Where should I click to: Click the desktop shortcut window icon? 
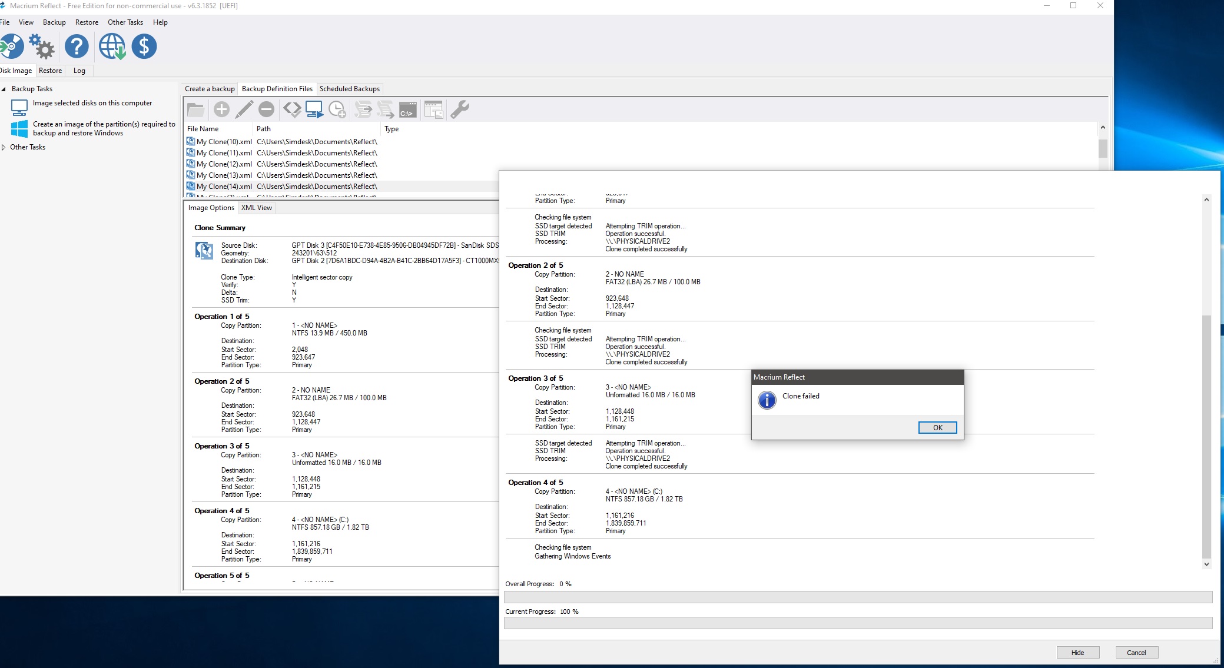tap(434, 109)
